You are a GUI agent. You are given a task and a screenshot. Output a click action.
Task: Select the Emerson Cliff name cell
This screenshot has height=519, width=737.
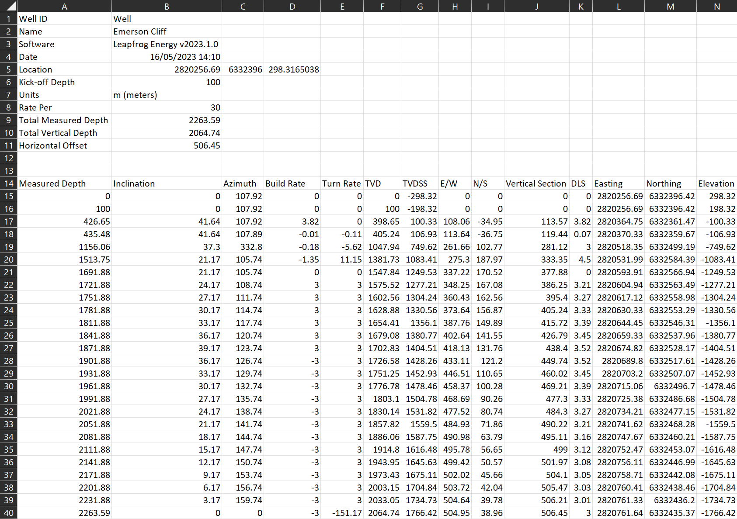(x=167, y=31)
